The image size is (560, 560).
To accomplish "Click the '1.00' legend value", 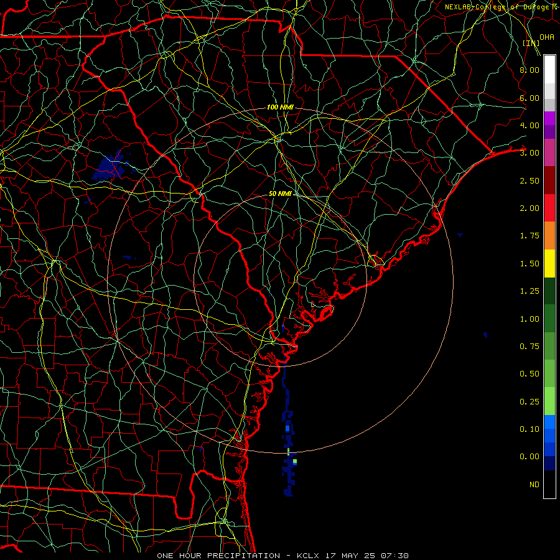I will pos(530,319).
